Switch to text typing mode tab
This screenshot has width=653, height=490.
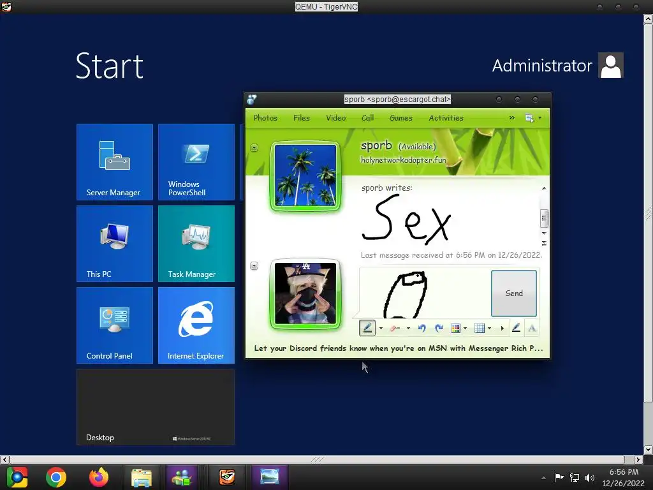(x=532, y=328)
